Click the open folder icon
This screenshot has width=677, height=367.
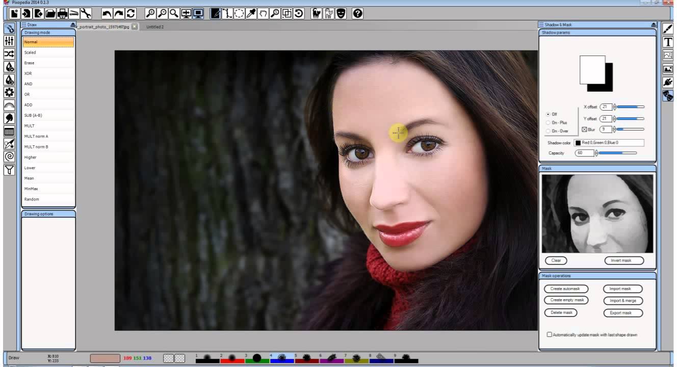click(x=50, y=14)
